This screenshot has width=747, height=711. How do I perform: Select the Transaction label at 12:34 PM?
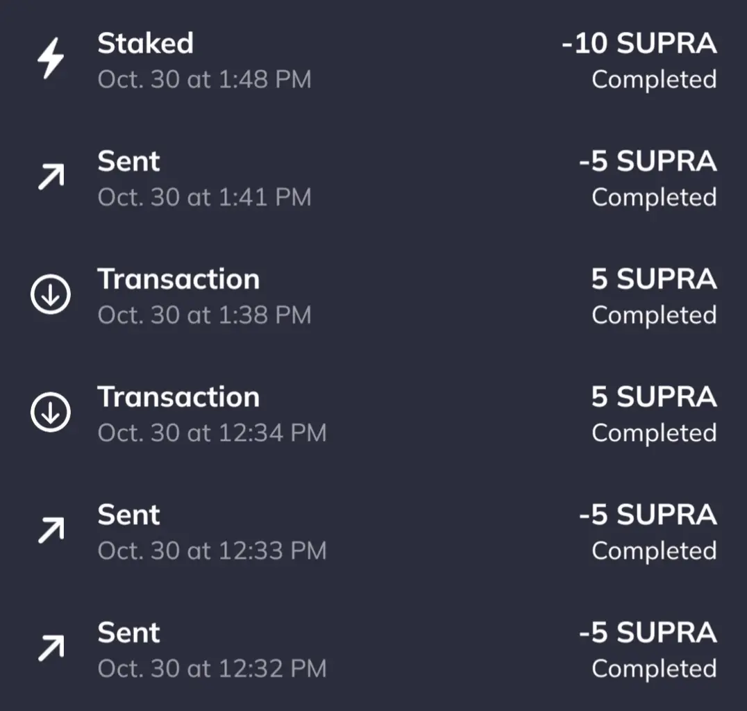(178, 397)
